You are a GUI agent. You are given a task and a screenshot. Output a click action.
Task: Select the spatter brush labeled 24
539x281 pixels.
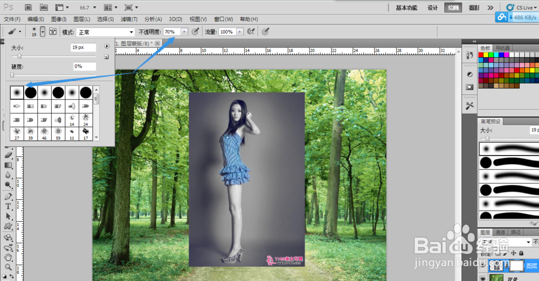click(x=86, y=120)
